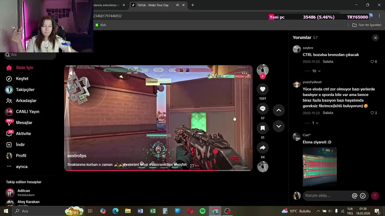Mute the TikTok tab via its speaker icon
Image resolution: width=385 pixels, height=216 pixels.
[177, 5]
